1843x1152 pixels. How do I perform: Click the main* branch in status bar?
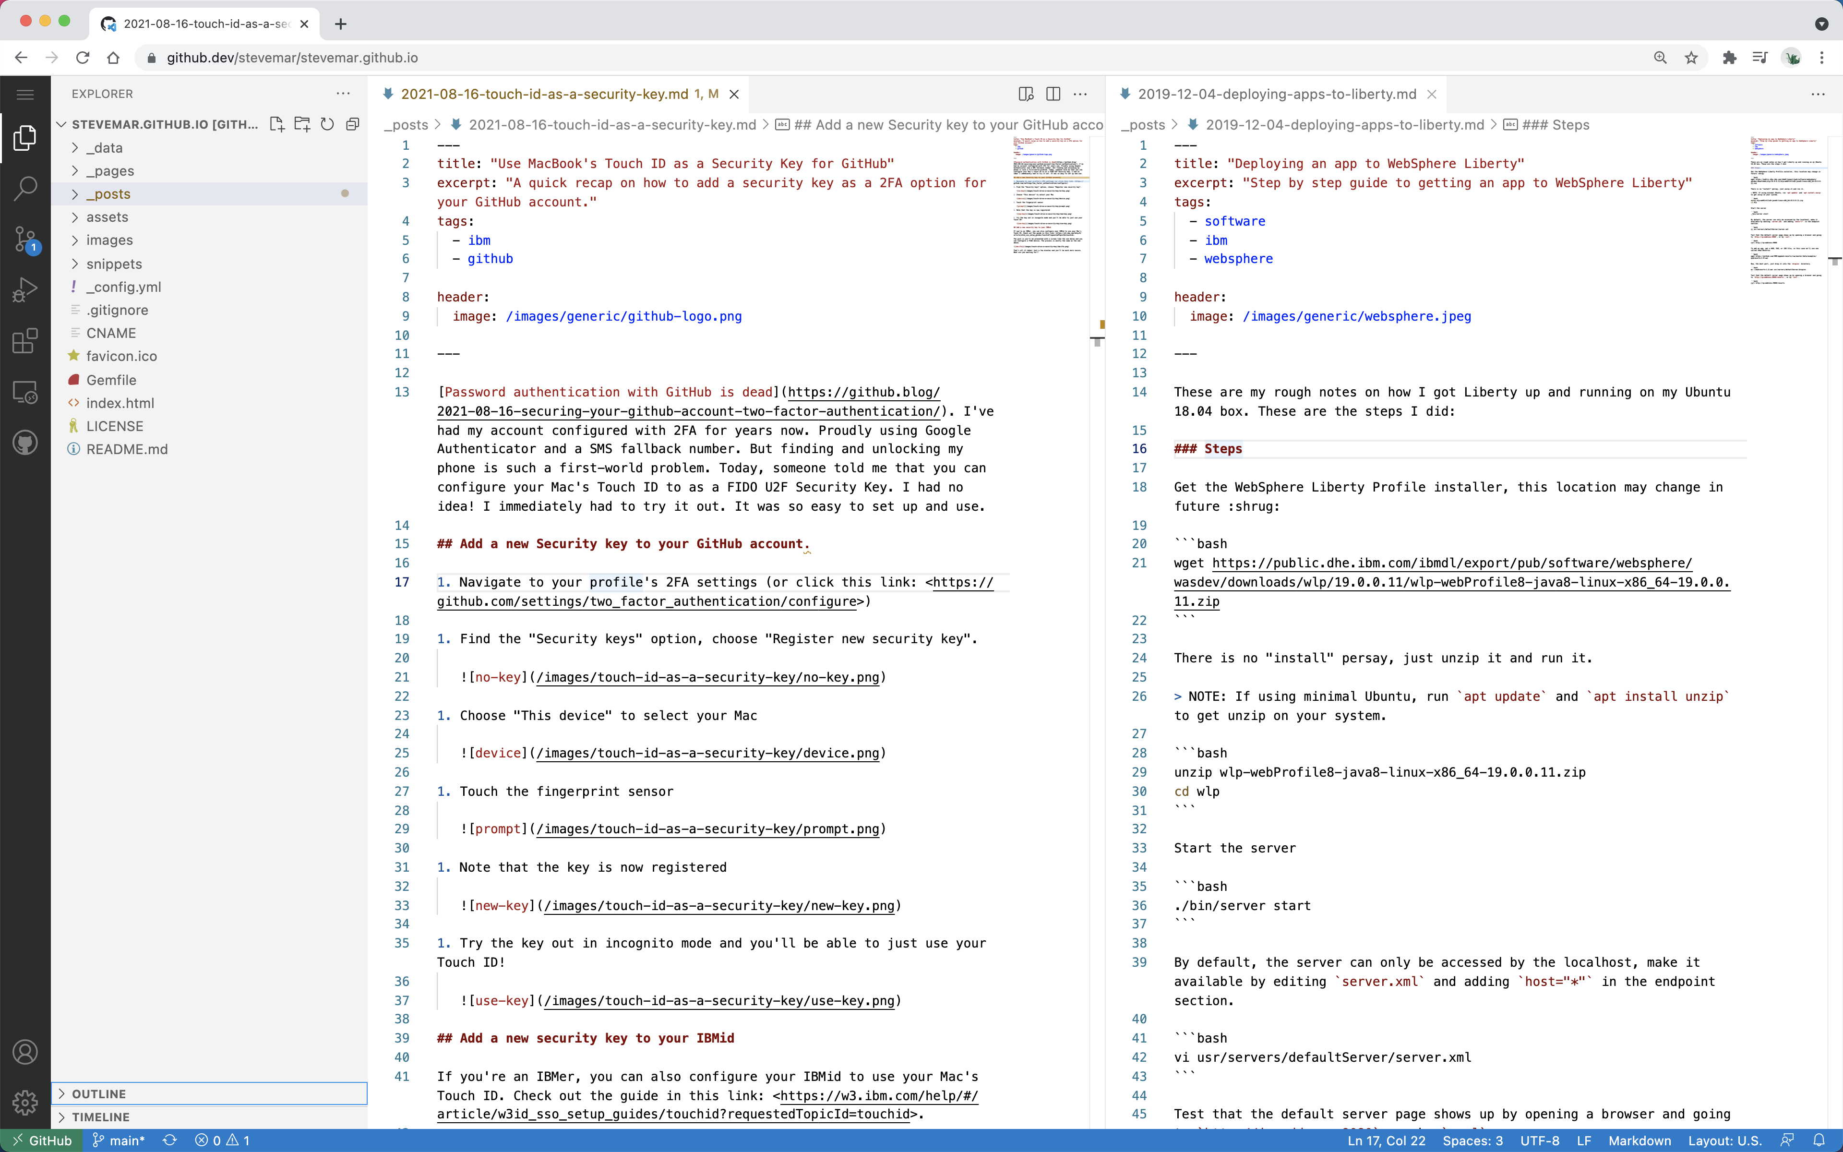119,1140
